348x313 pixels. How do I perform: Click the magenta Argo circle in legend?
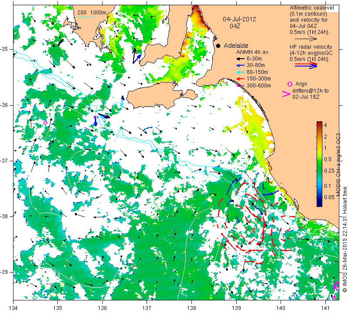[290, 84]
